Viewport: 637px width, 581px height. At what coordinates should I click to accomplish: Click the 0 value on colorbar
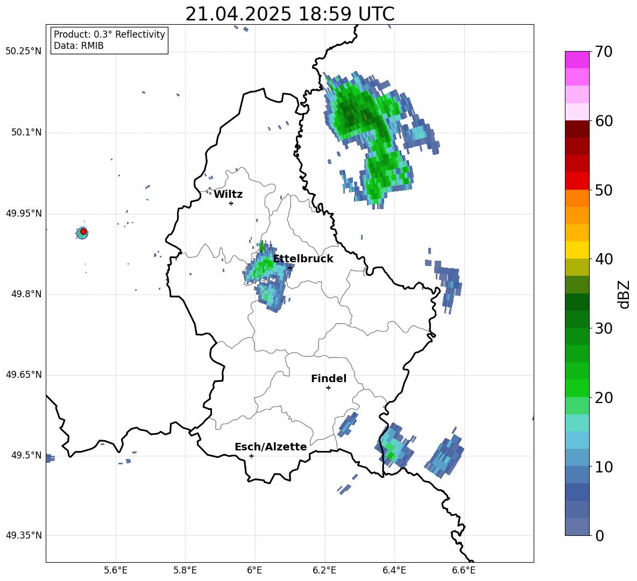(599, 535)
